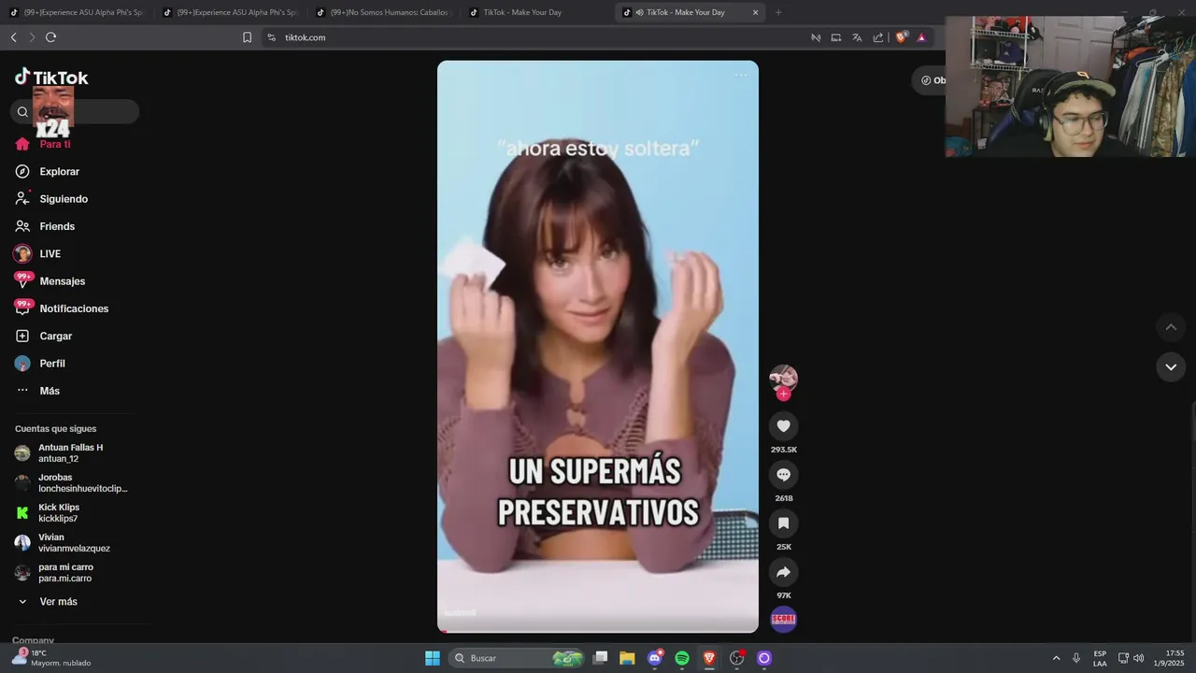This screenshot has height=673, width=1196.
Task: Click the share page icon in browser toolbar
Action: click(x=878, y=37)
